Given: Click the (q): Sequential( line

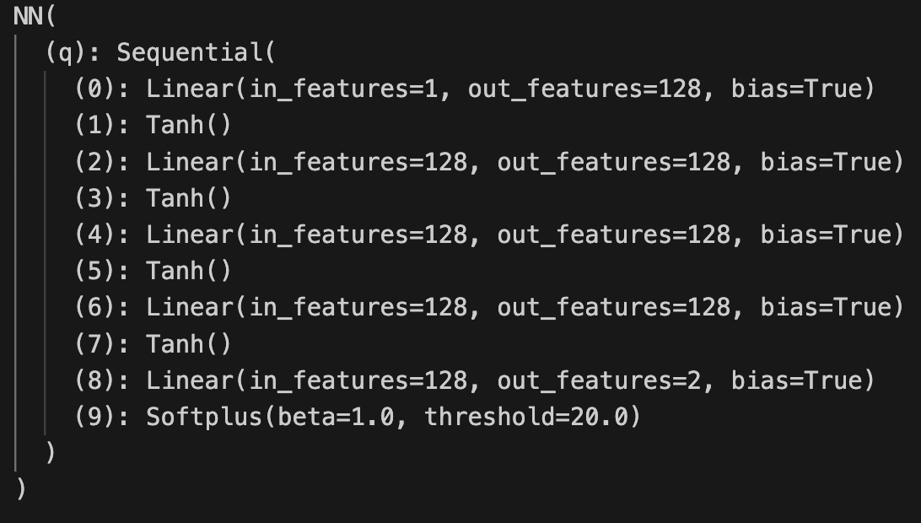Looking at the screenshot, I should (x=159, y=53).
